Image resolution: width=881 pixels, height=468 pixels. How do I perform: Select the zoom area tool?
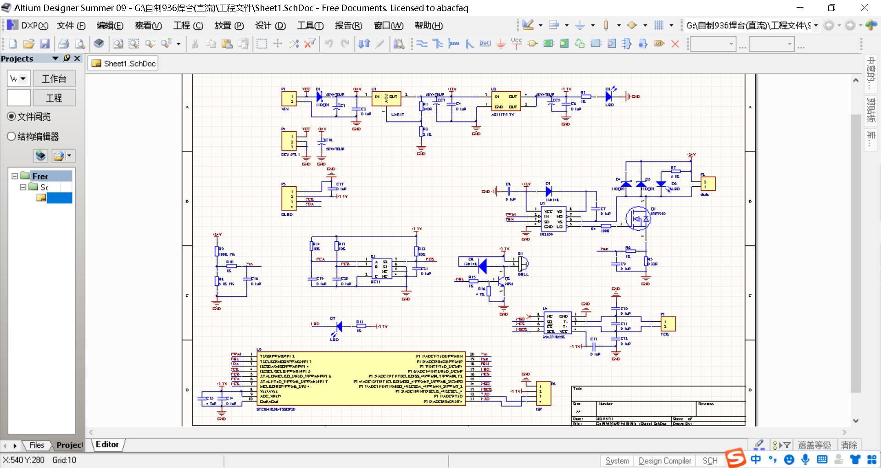pos(134,44)
